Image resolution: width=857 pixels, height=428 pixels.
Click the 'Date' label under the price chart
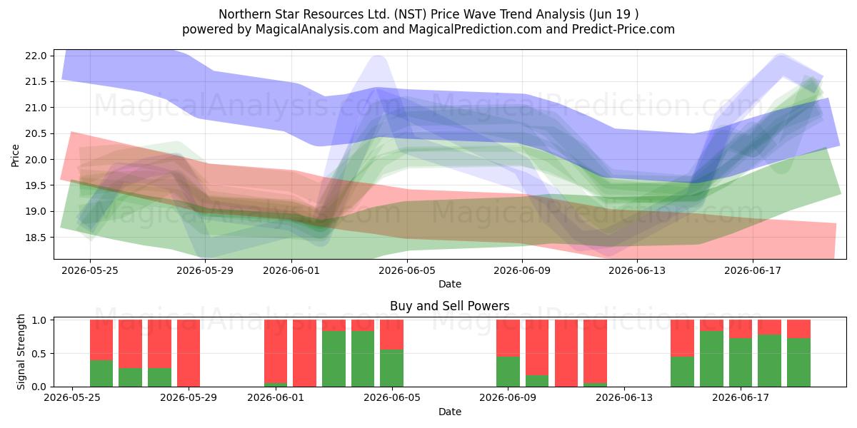coord(450,284)
